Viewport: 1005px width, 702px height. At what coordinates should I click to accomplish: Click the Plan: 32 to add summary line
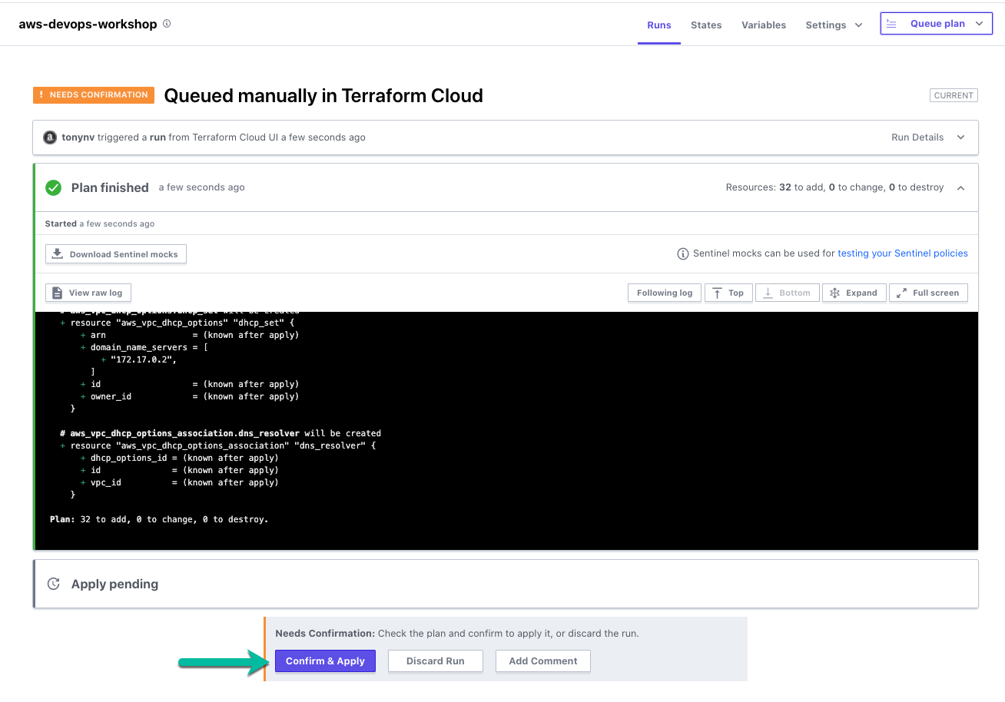159,519
